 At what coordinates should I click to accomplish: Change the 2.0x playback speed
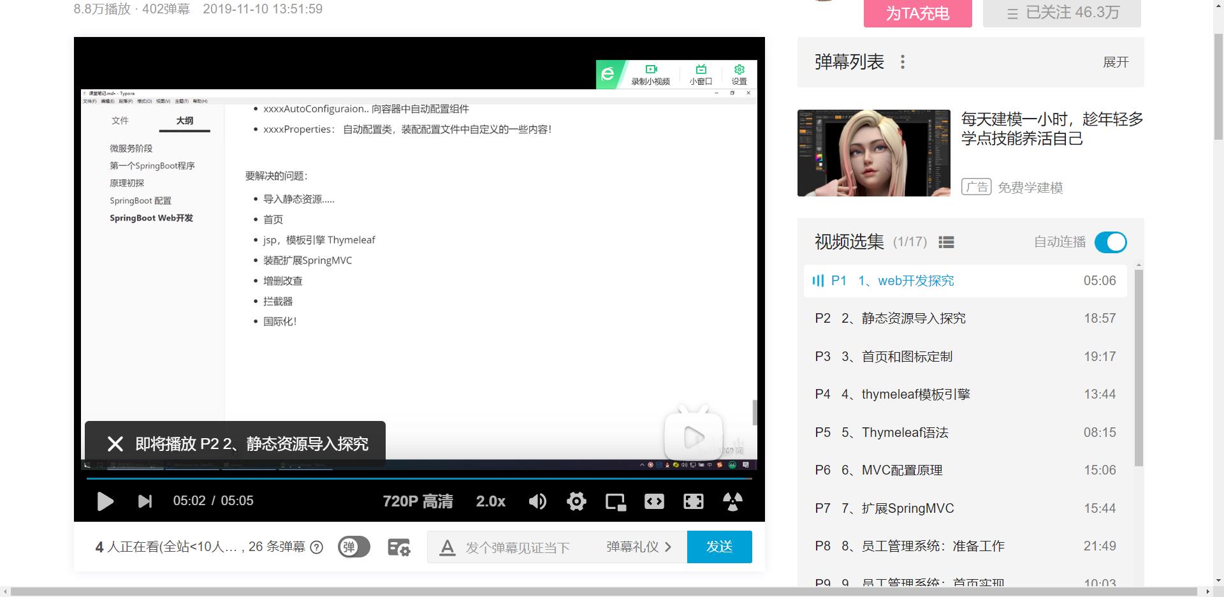[x=491, y=501]
